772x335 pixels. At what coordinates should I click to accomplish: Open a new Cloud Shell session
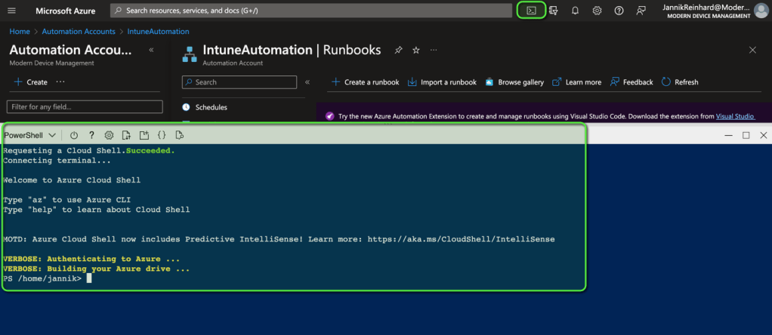(144, 135)
